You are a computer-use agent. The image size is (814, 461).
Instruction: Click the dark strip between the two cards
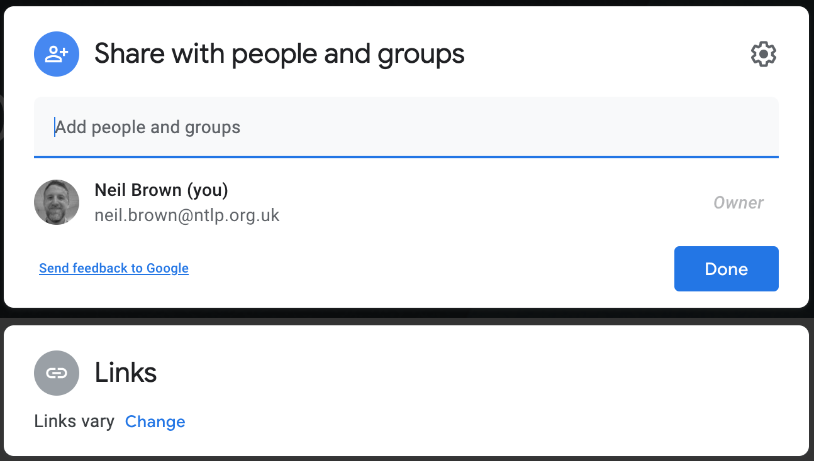click(x=406, y=317)
